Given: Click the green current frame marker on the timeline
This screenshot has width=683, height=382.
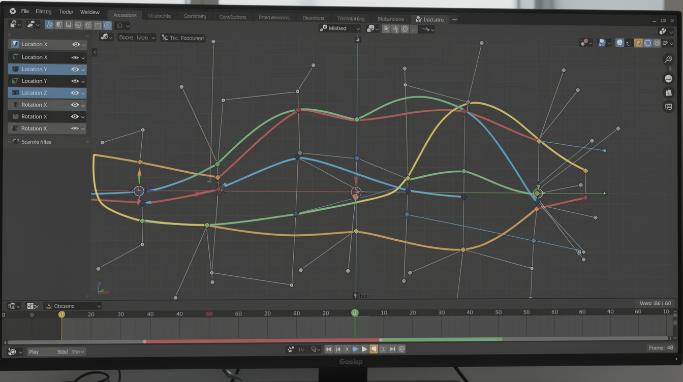Looking at the screenshot, I should tap(355, 313).
